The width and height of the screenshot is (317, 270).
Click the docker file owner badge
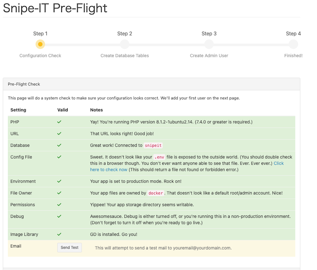coord(156,193)
